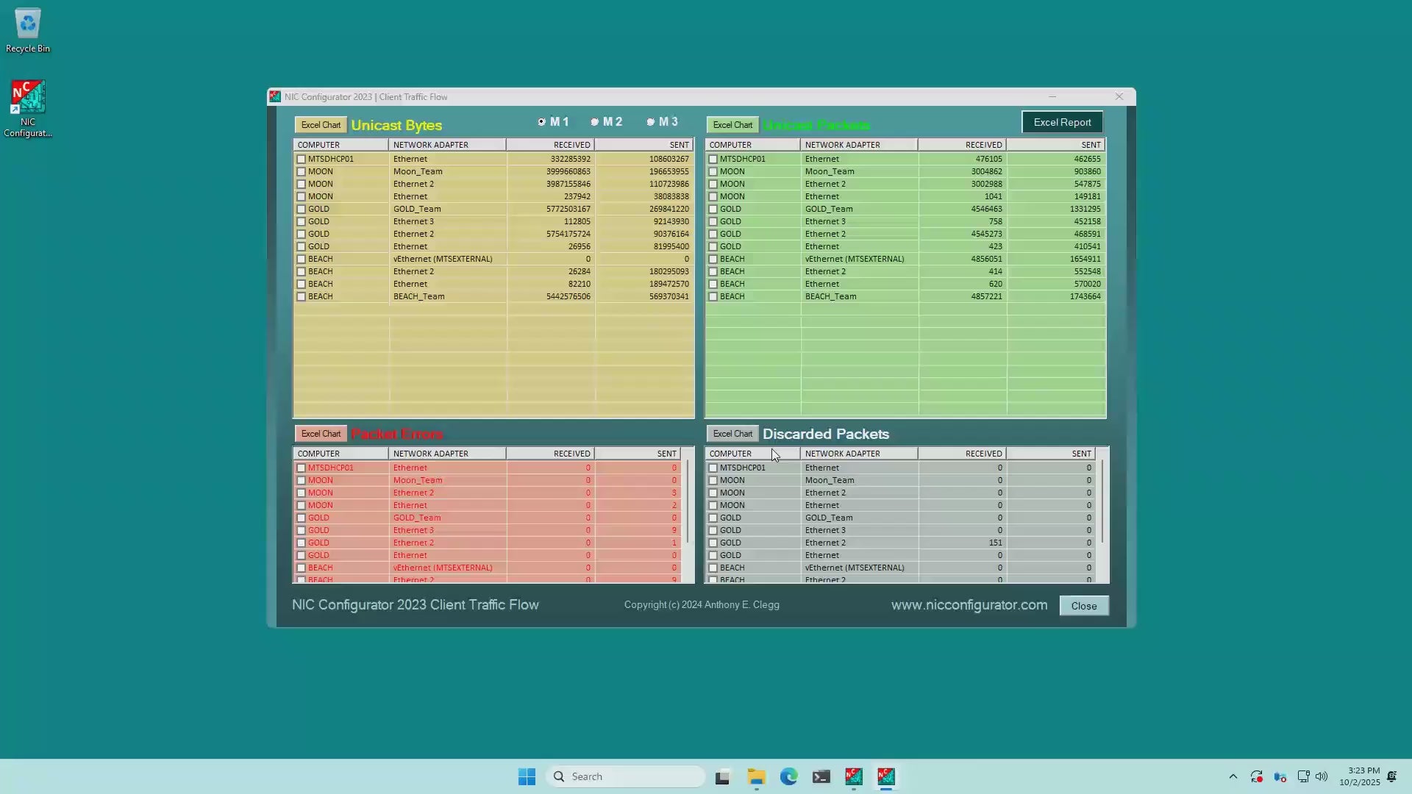Screen dimensions: 1412x794
Task: Open the Terminal taskbar icon
Action: [821, 776]
